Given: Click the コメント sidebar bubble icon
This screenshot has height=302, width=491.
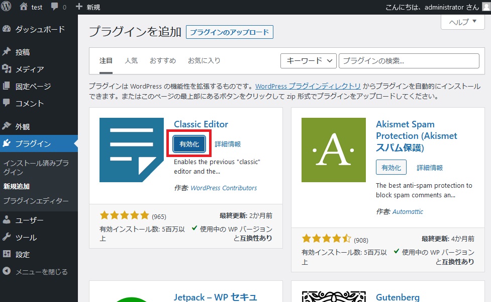Looking at the screenshot, I should point(7,103).
